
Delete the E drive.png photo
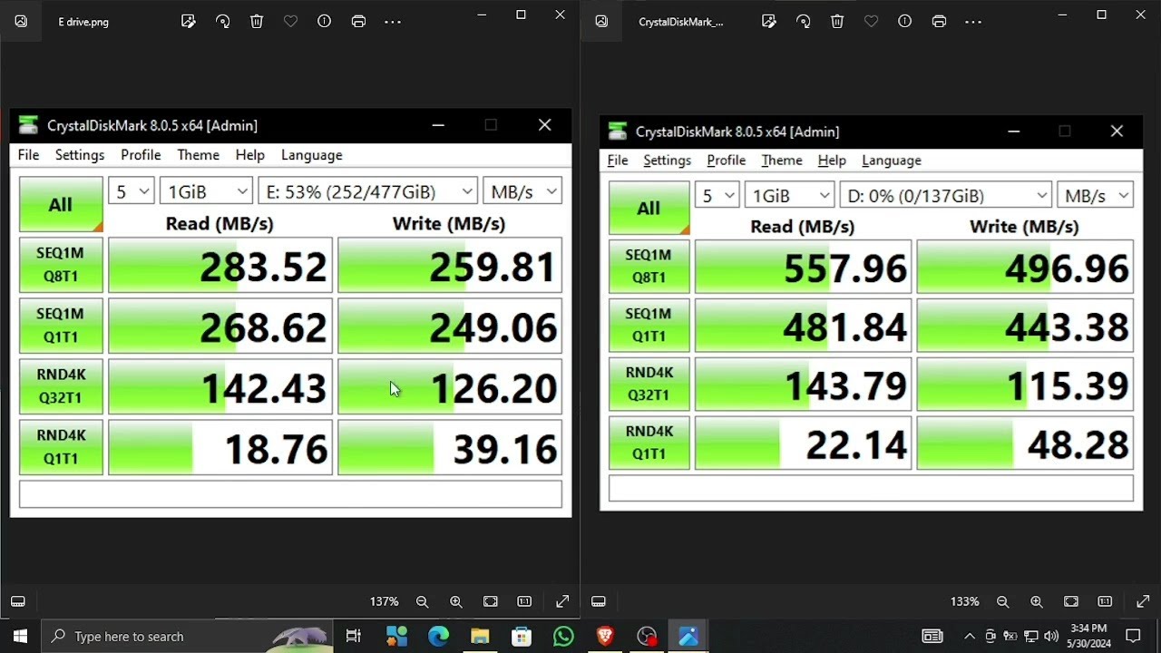257,22
